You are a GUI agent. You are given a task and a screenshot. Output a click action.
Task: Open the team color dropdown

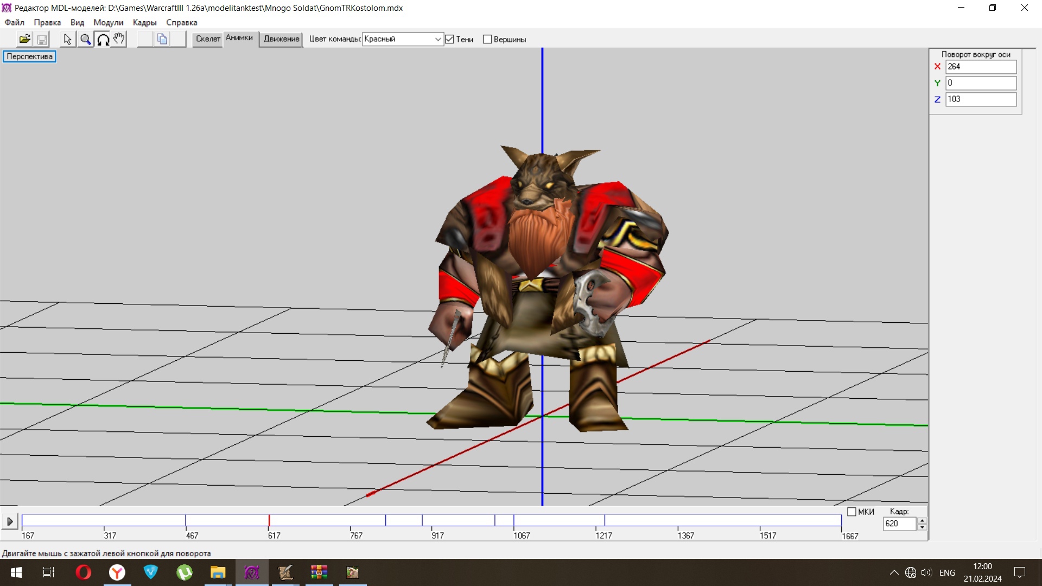[437, 39]
